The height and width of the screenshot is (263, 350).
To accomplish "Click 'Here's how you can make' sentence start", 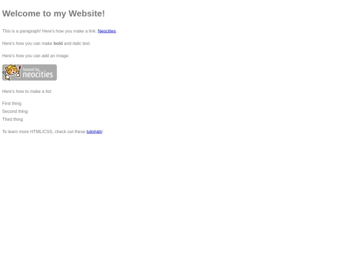I will pos(27,44).
